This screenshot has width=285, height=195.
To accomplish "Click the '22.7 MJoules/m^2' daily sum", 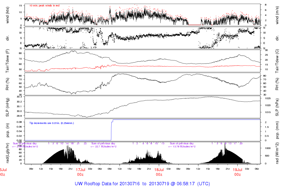I will [x=106, y=147].
